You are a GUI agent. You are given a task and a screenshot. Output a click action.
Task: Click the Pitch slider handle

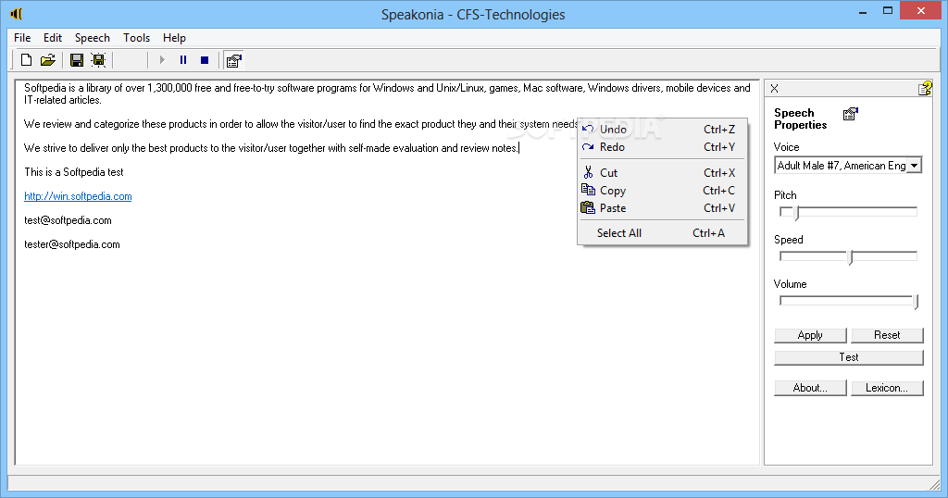click(797, 212)
